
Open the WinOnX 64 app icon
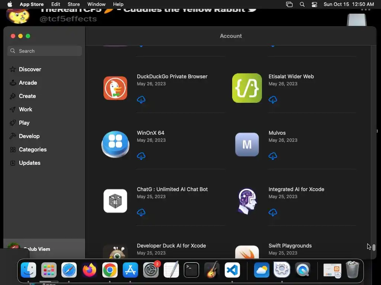click(x=115, y=144)
